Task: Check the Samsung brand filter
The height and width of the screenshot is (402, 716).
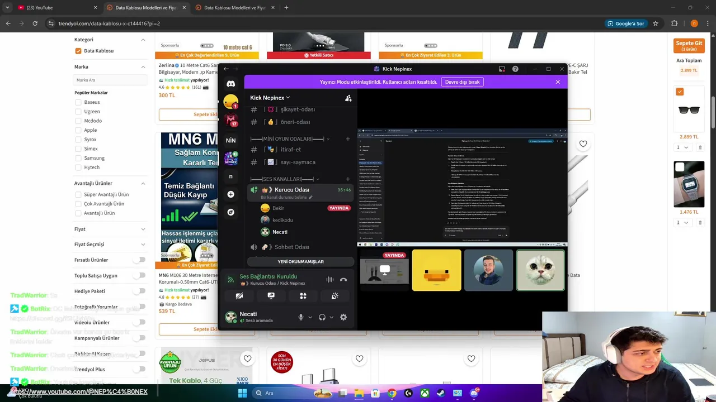Action: point(78,158)
